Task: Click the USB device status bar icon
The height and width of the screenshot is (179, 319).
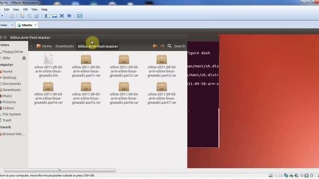Action: click(301, 176)
